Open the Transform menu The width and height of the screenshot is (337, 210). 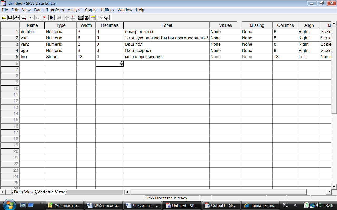55,10
